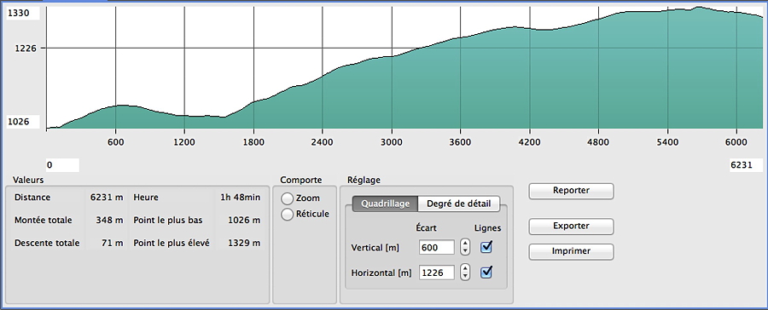The width and height of the screenshot is (768, 310).
Task: Click the 600 distance axis label
Action: click(x=115, y=141)
